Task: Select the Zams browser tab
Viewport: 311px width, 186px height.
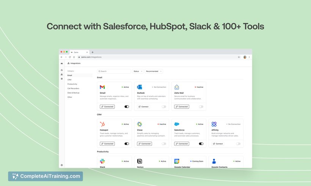Action: (x=79, y=52)
